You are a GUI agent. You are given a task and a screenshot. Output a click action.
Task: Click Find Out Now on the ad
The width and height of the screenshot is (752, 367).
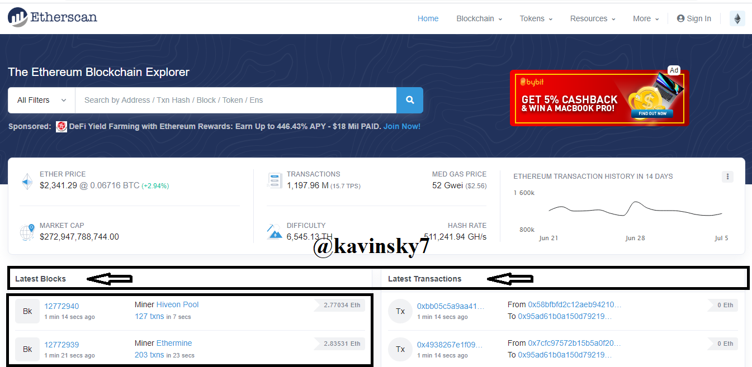(652, 113)
